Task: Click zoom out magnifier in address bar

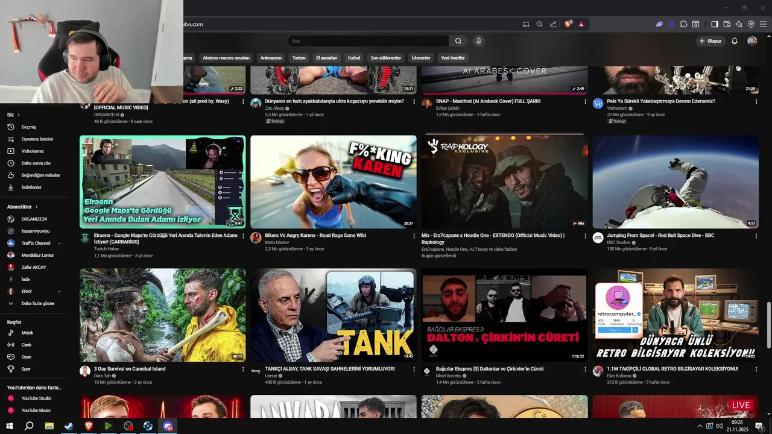Action: [540, 24]
